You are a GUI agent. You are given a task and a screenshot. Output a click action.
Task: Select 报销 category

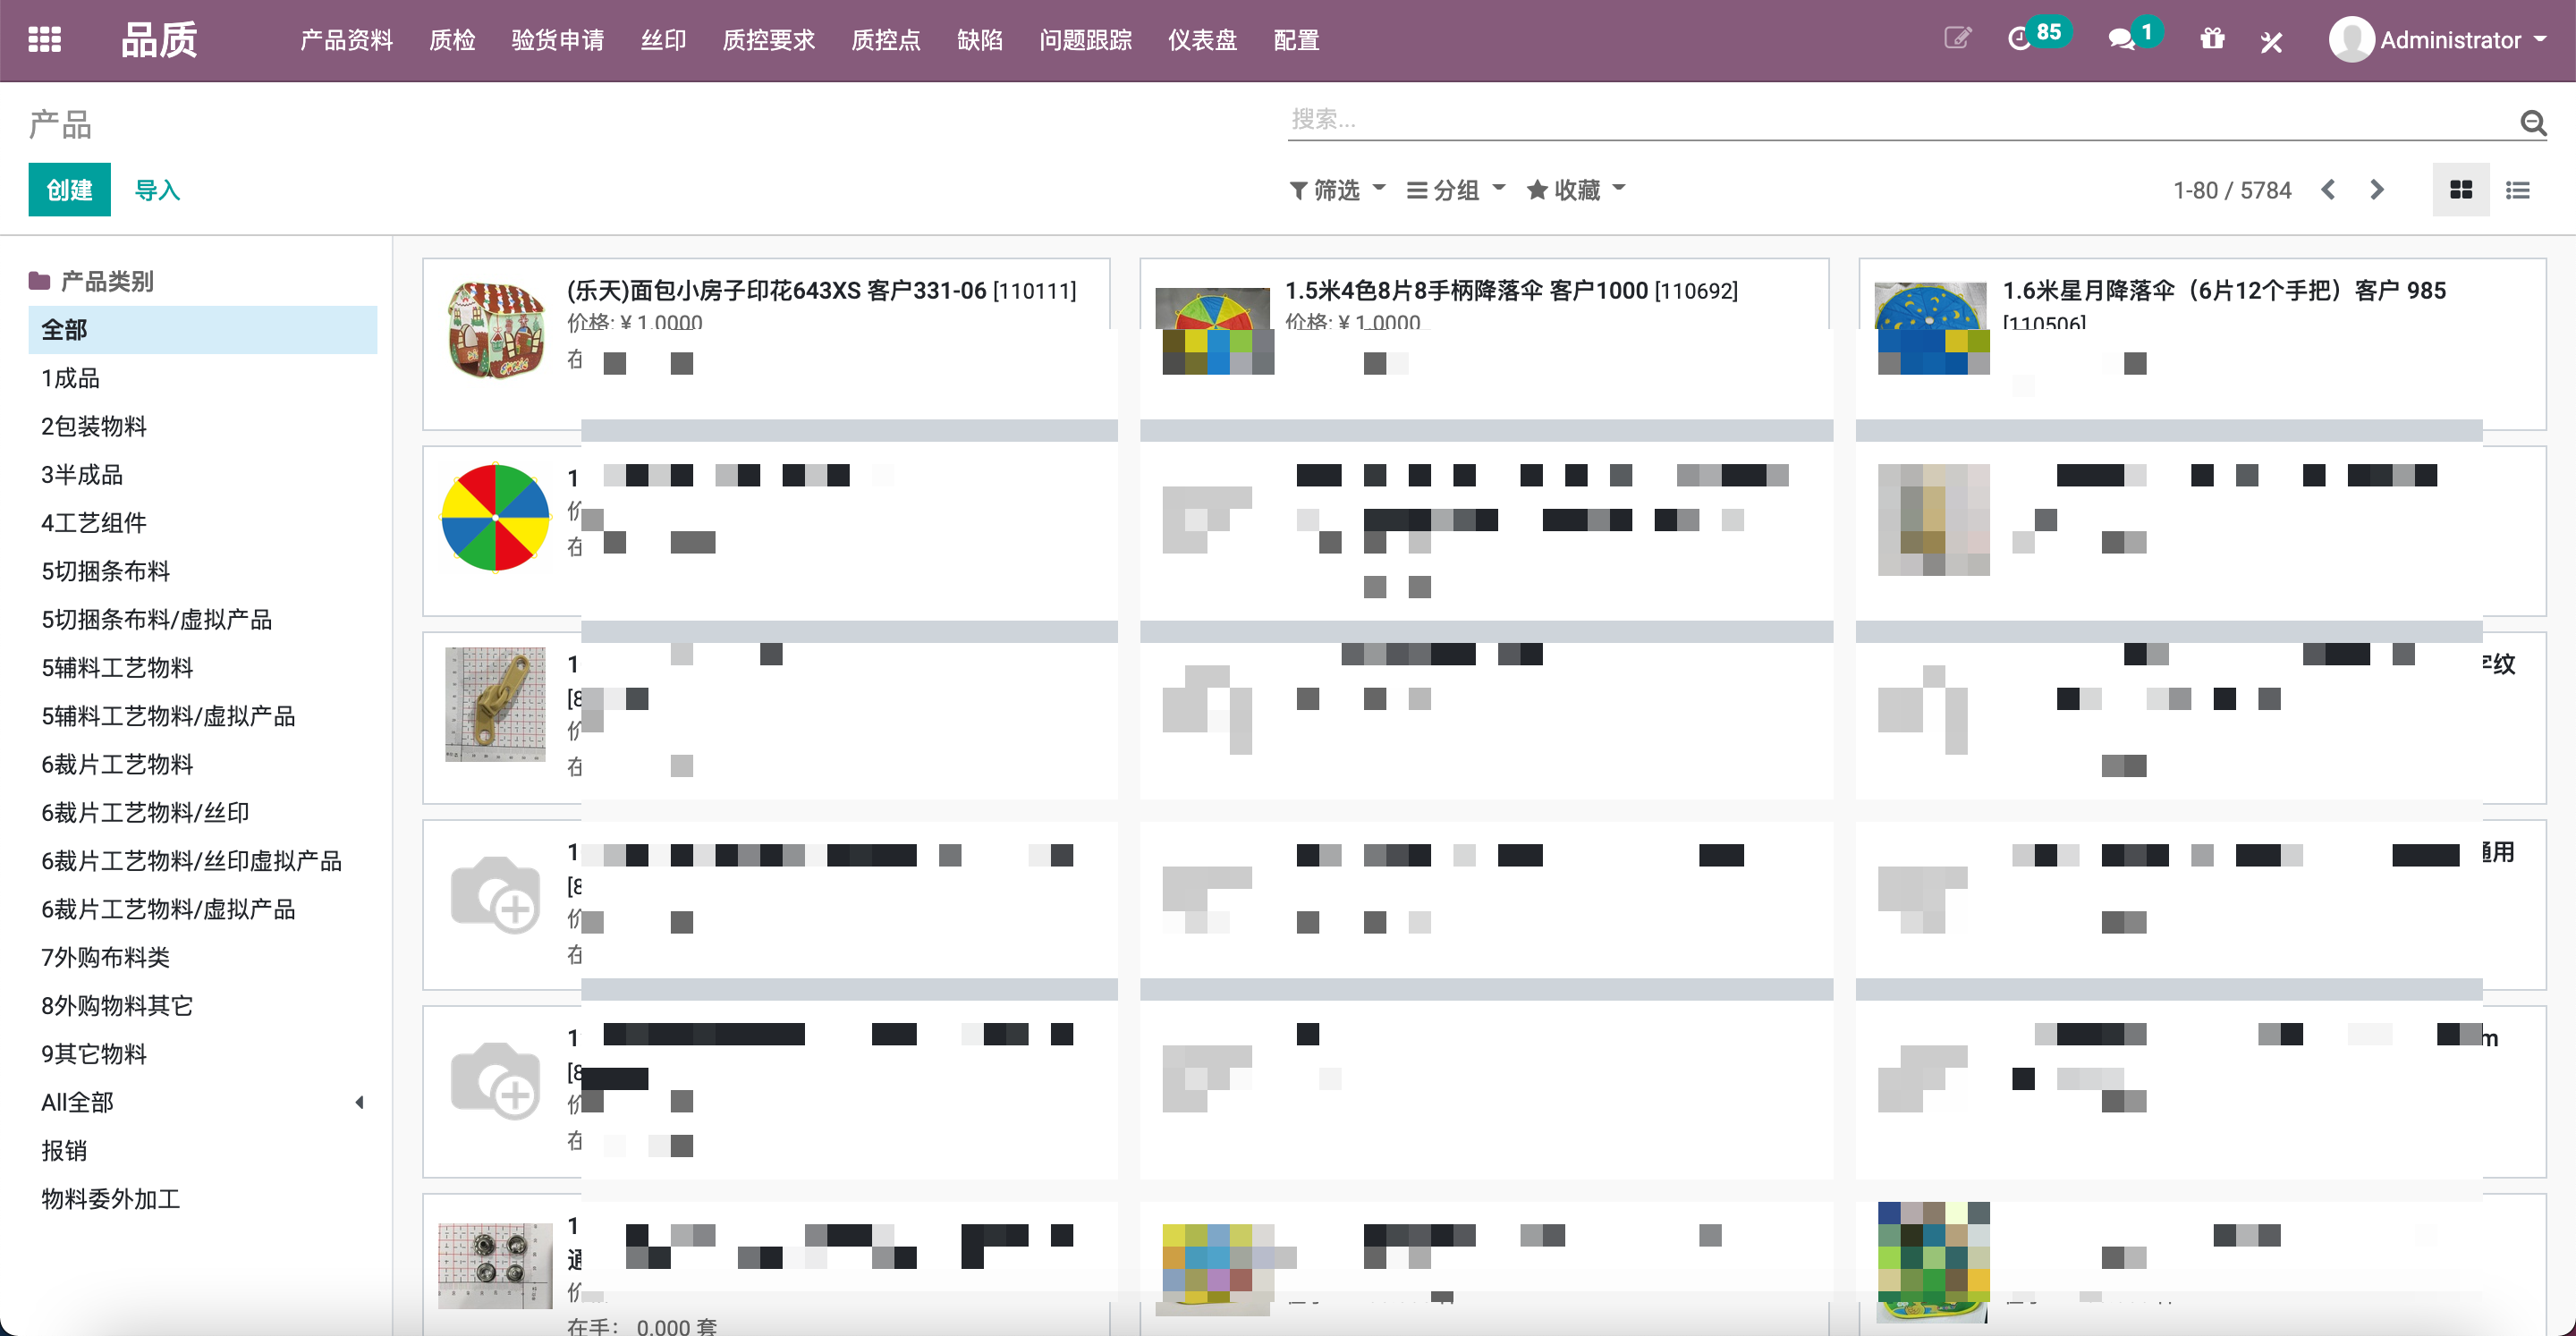203,1151
